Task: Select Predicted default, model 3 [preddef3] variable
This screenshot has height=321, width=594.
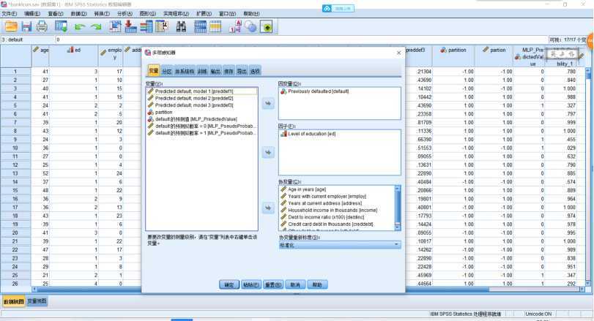Action: [194, 105]
